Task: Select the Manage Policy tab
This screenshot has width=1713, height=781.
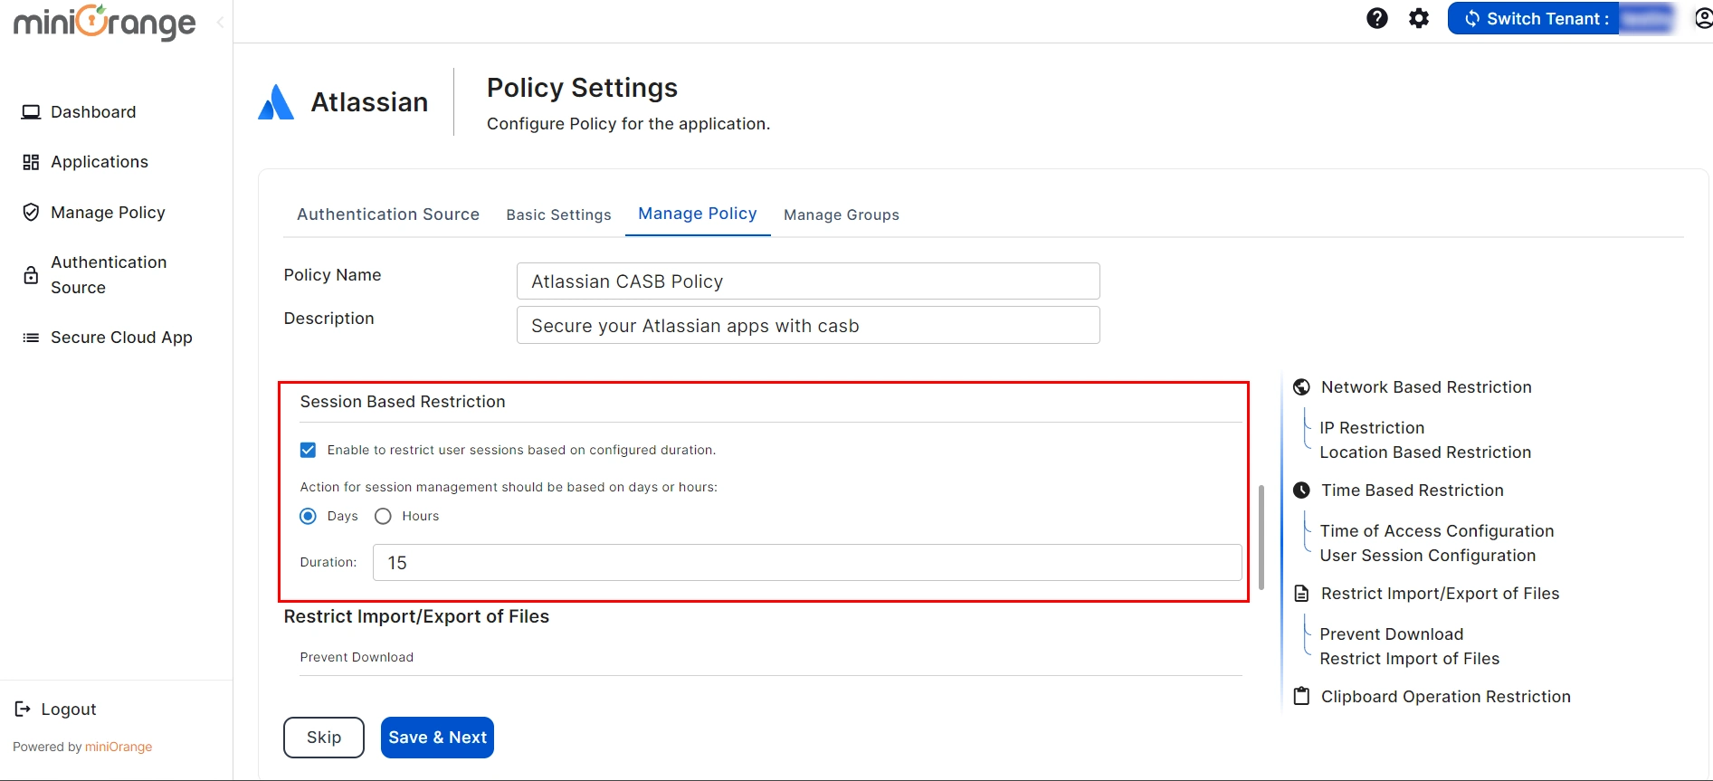Action: point(698,214)
